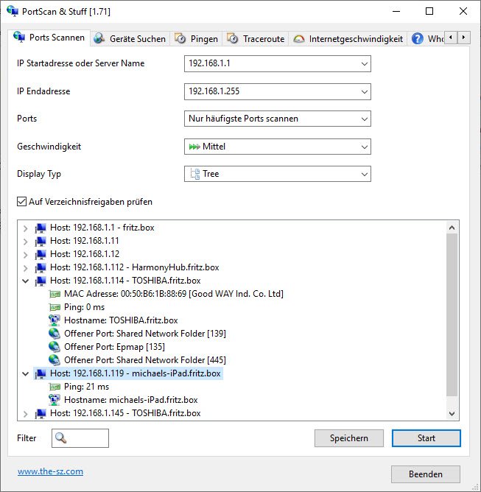Switch to the Traceroute tab
The height and width of the screenshot is (492, 481).
click(256, 39)
